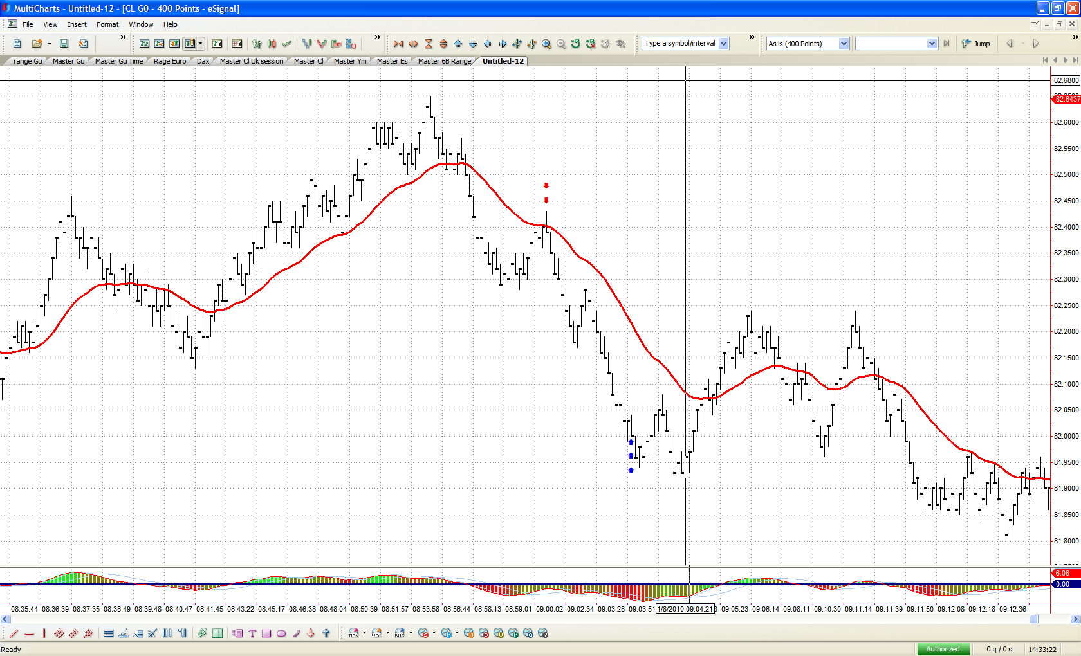Click the Save diskette icon

[64, 44]
